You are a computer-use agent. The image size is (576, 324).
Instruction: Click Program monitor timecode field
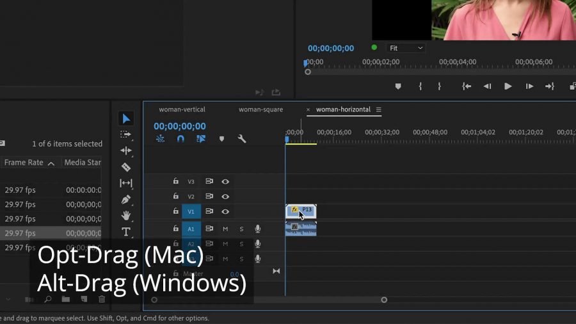coord(331,48)
